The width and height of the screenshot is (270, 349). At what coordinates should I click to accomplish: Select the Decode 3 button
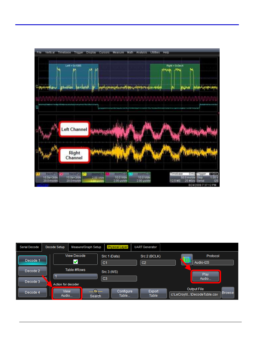(x=33, y=282)
